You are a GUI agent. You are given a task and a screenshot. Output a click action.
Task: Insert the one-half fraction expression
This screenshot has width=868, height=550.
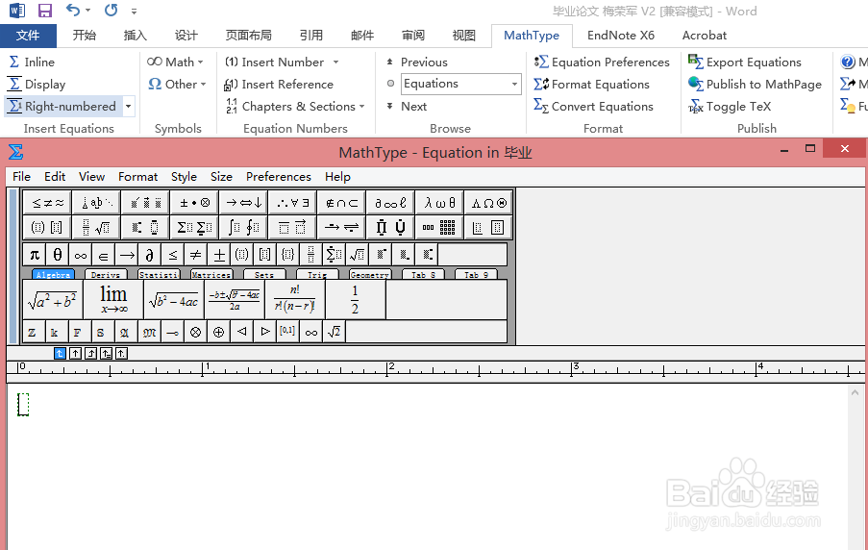[356, 300]
